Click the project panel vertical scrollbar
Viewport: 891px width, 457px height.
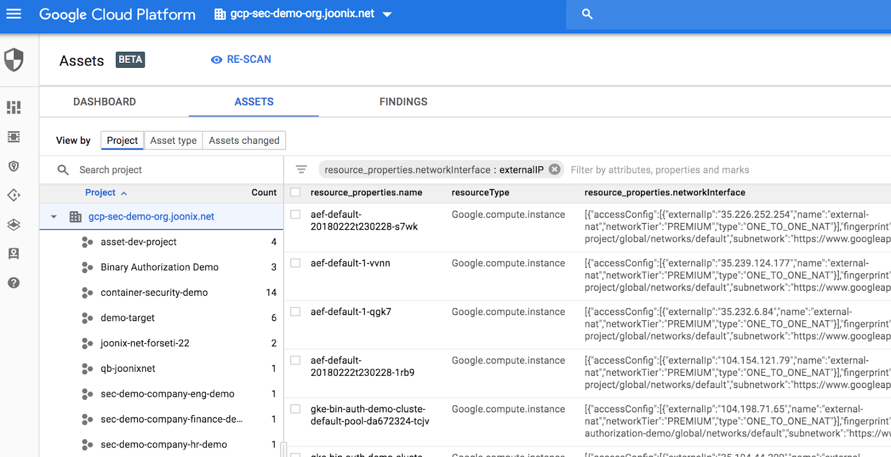(x=284, y=449)
